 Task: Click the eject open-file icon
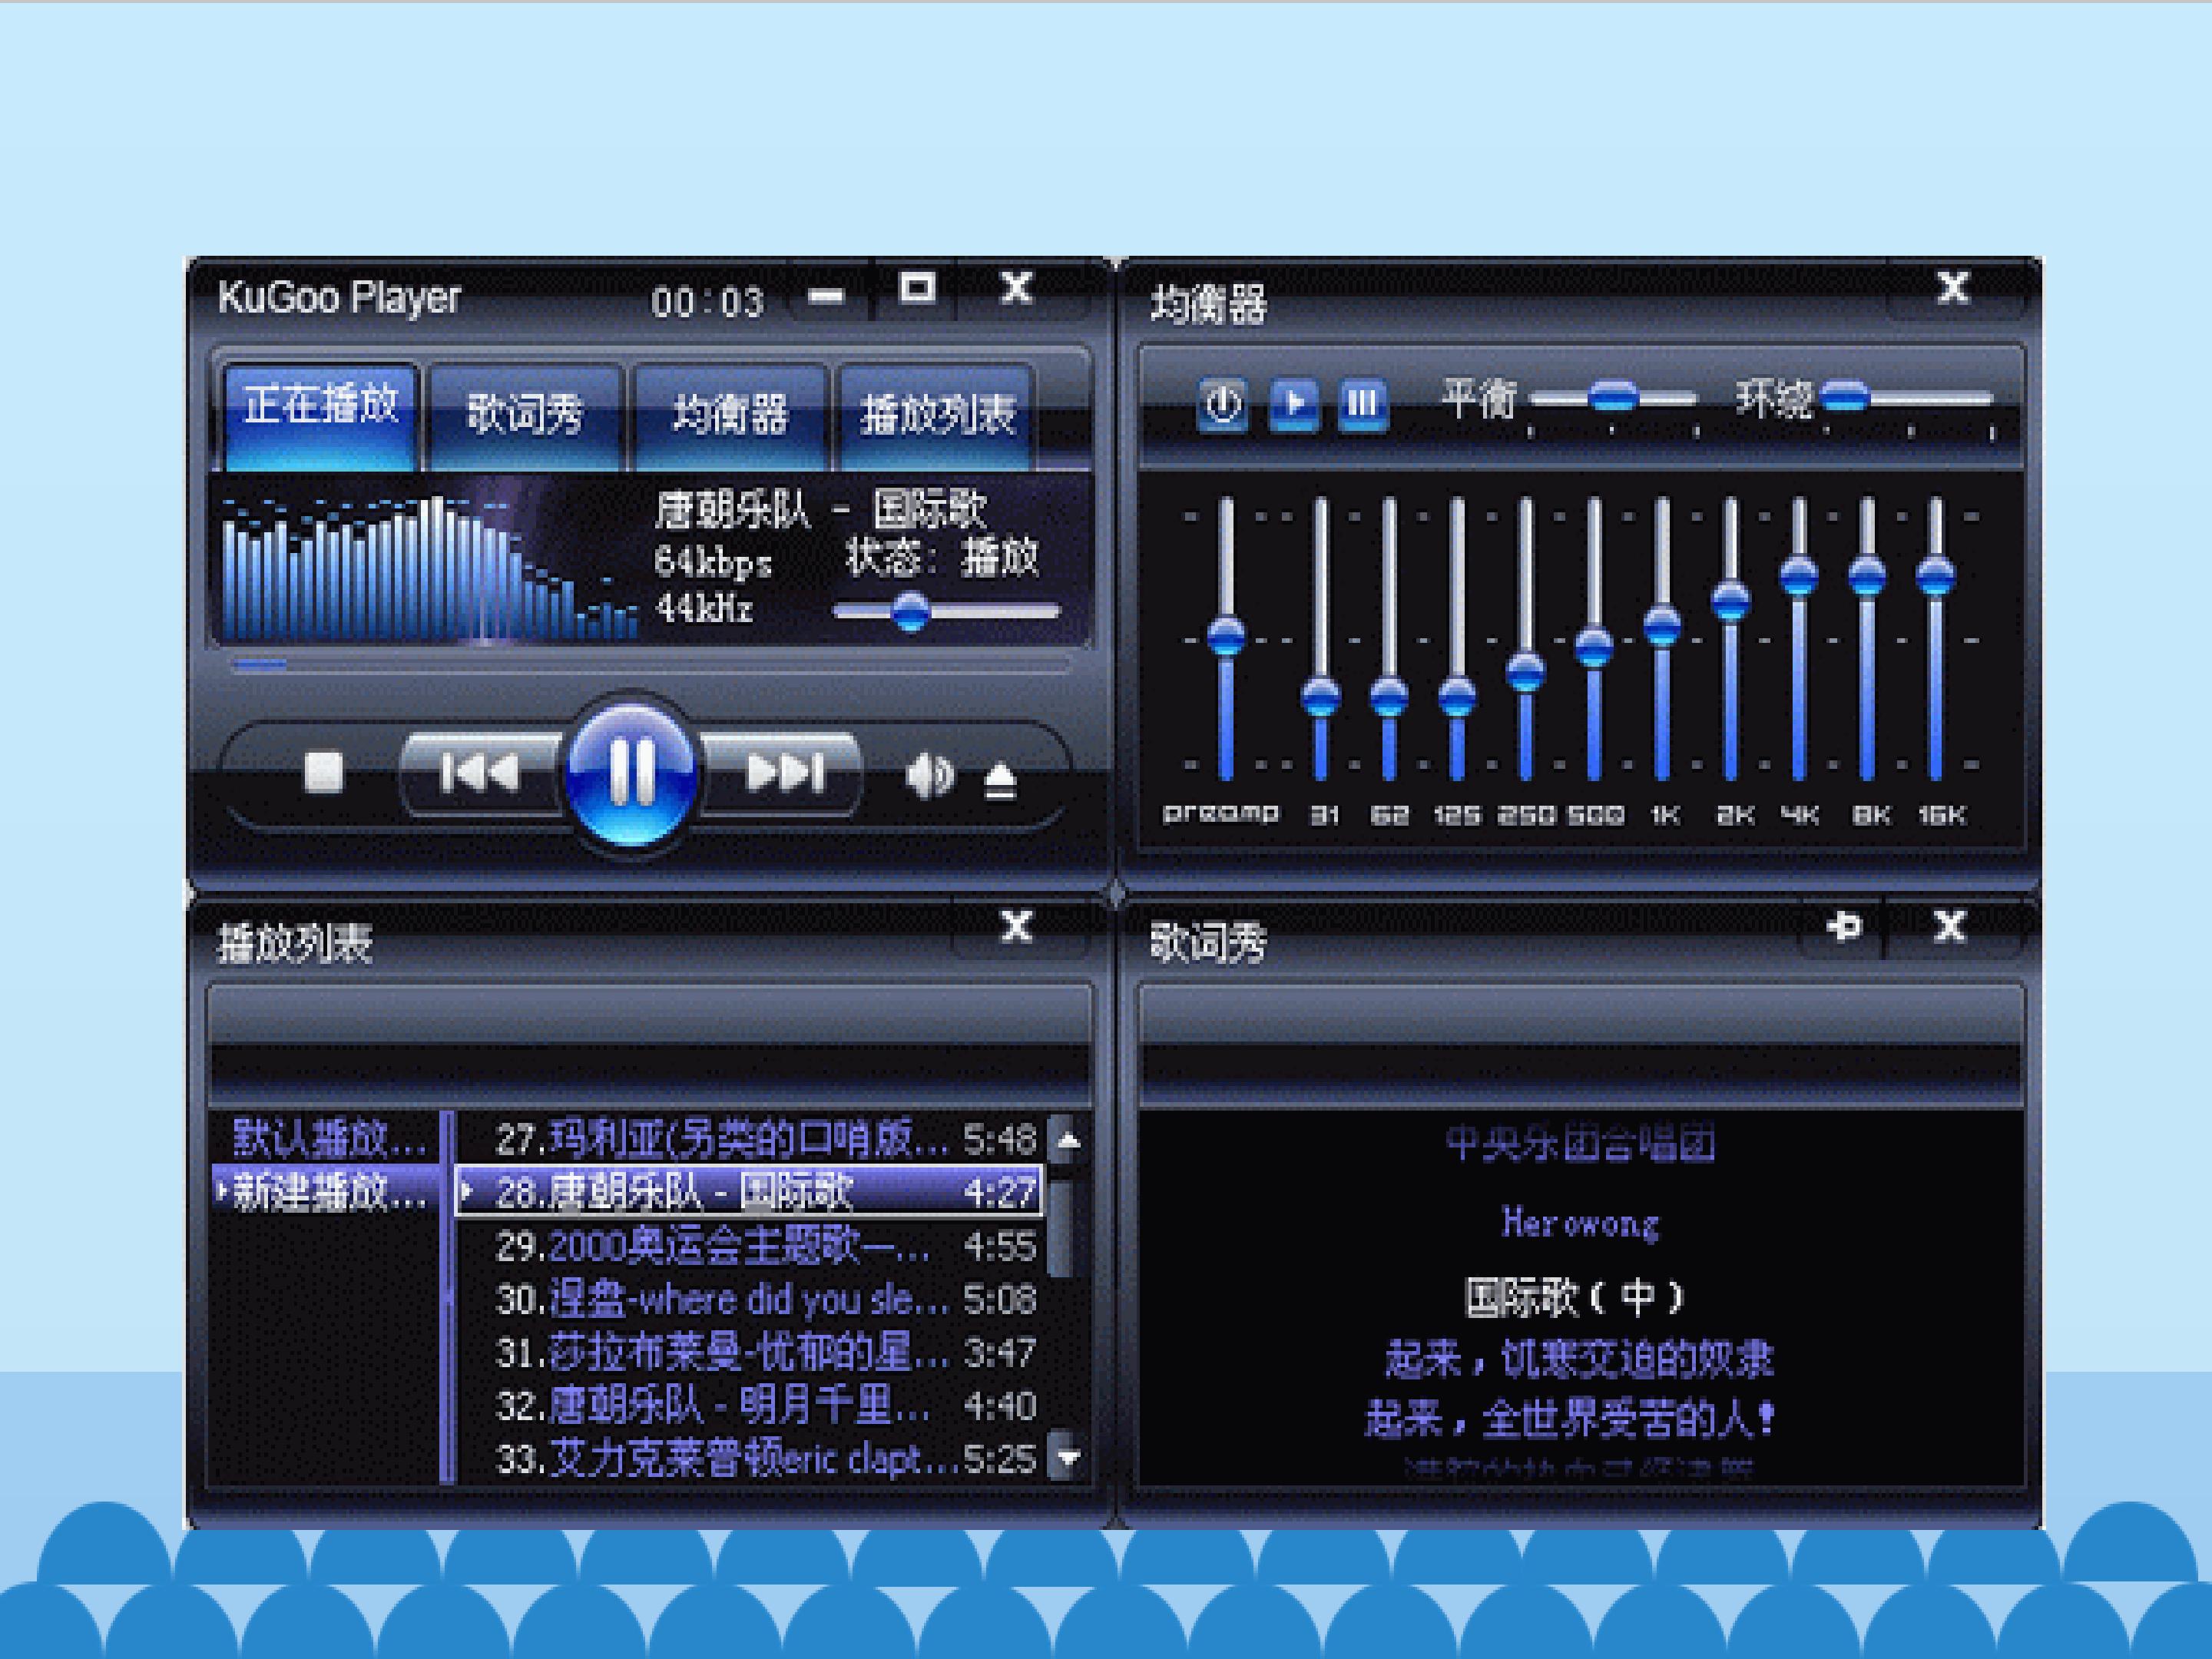[1000, 782]
